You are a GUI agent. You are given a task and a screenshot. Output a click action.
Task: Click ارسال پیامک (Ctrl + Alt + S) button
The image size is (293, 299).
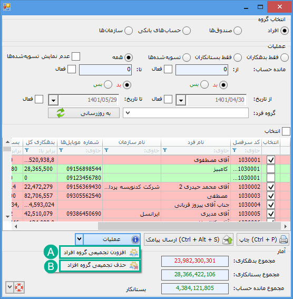[x=189, y=239]
